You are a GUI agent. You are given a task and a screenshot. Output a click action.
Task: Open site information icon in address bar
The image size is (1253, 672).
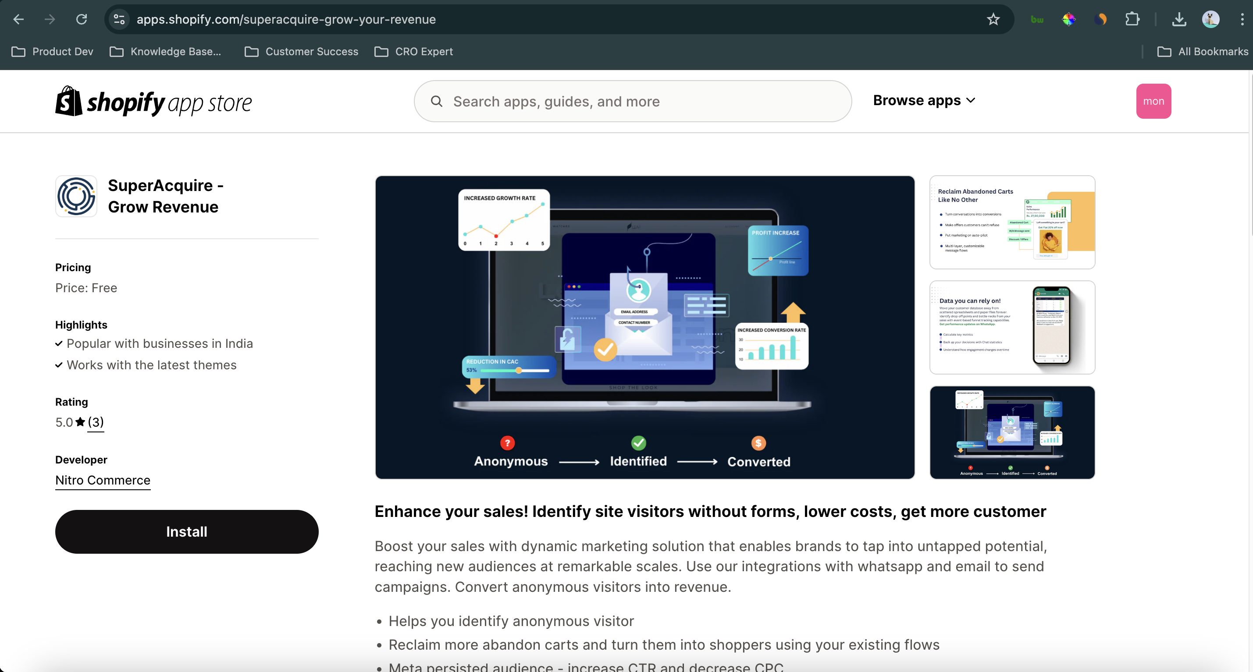(x=119, y=19)
